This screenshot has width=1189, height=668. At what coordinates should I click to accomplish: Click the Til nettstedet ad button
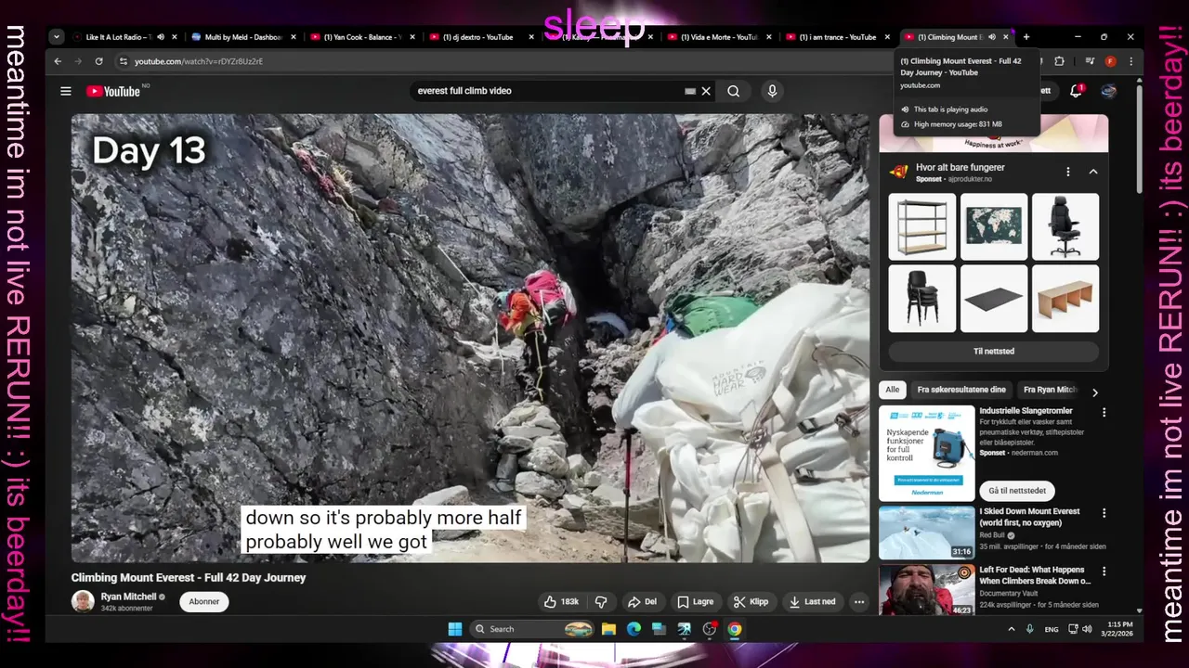[x=993, y=352]
